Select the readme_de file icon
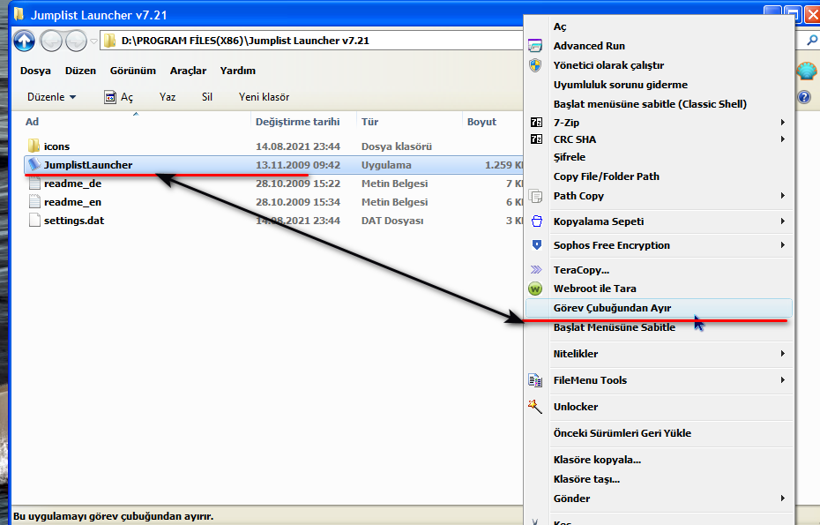Image resolution: width=820 pixels, height=525 pixels. [34, 184]
